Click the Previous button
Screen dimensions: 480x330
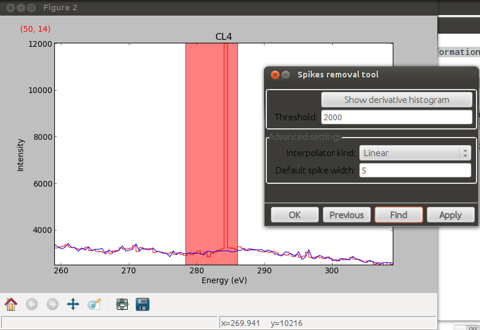(346, 215)
